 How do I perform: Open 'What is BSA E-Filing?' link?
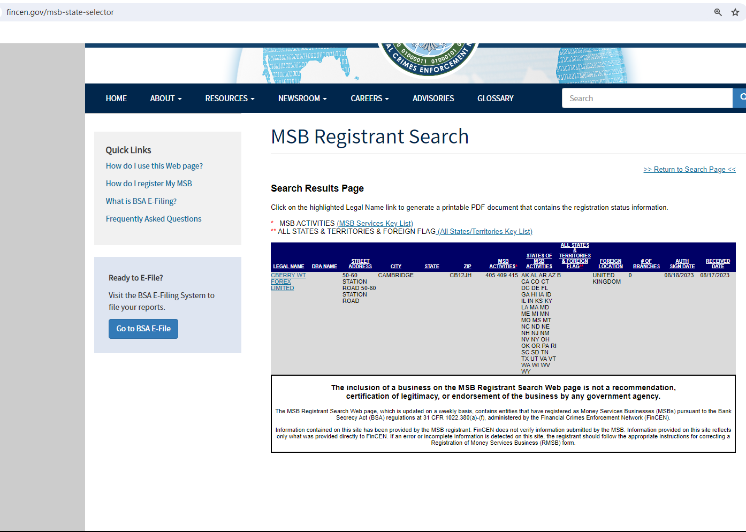(141, 201)
